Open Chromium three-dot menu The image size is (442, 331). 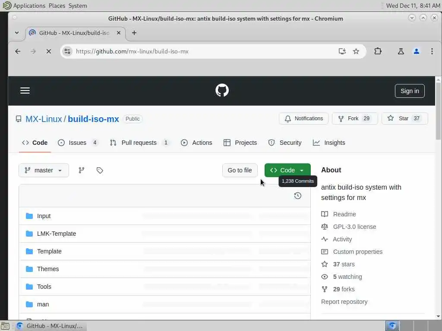click(x=432, y=51)
